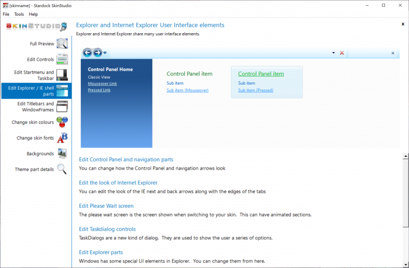
Task: Click the Edit Explorer / IE shell parts icon
Action: coord(62,91)
